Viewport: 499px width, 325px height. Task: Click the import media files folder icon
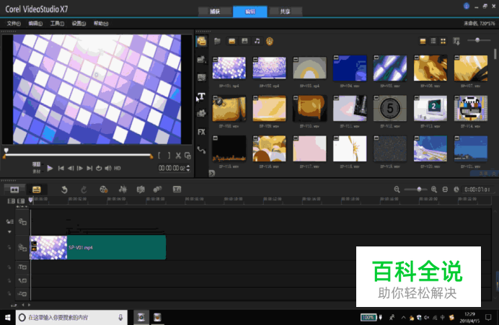(x=217, y=41)
